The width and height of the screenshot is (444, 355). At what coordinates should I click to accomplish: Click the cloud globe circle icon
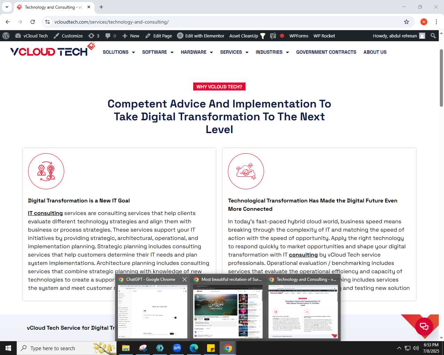tap(246, 171)
